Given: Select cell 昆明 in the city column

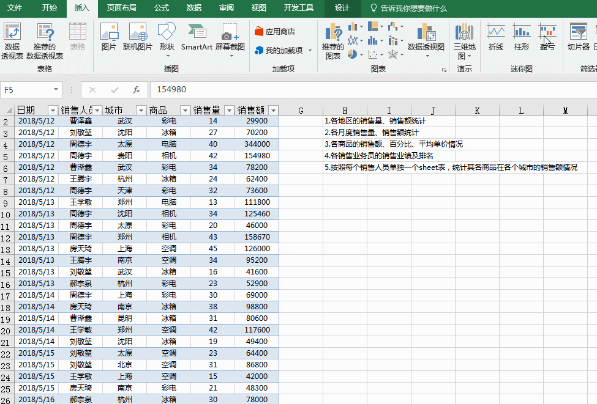Looking at the screenshot, I should (124, 318).
